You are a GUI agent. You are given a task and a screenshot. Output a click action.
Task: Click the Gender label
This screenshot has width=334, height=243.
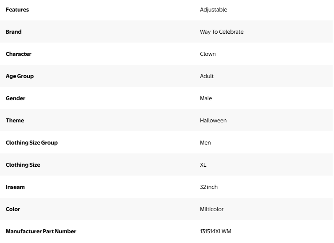[x=16, y=98]
